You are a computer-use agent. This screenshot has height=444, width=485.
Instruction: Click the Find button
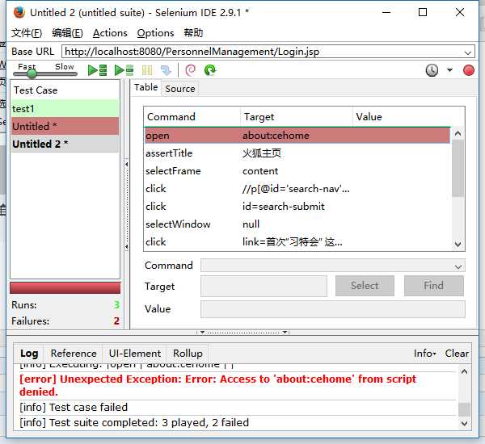pyautogui.click(x=433, y=286)
